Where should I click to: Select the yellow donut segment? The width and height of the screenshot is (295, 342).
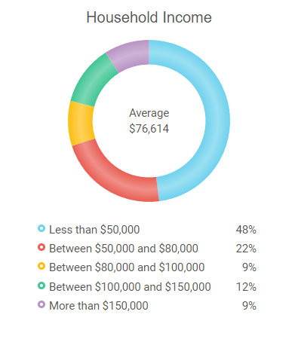coord(81,124)
